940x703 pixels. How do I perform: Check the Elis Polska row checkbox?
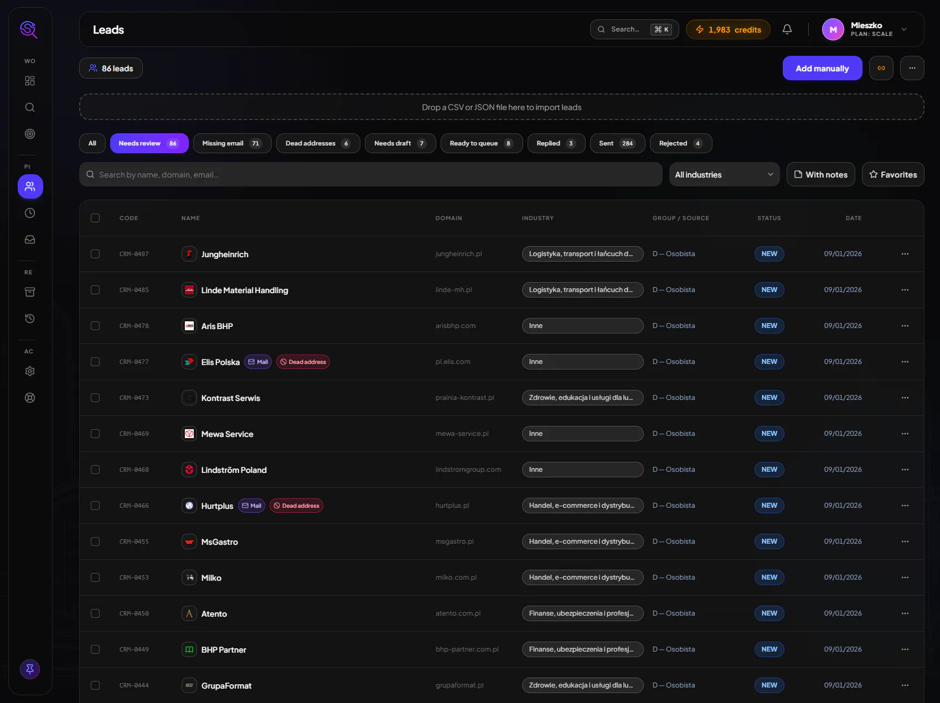click(x=95, y=362)
